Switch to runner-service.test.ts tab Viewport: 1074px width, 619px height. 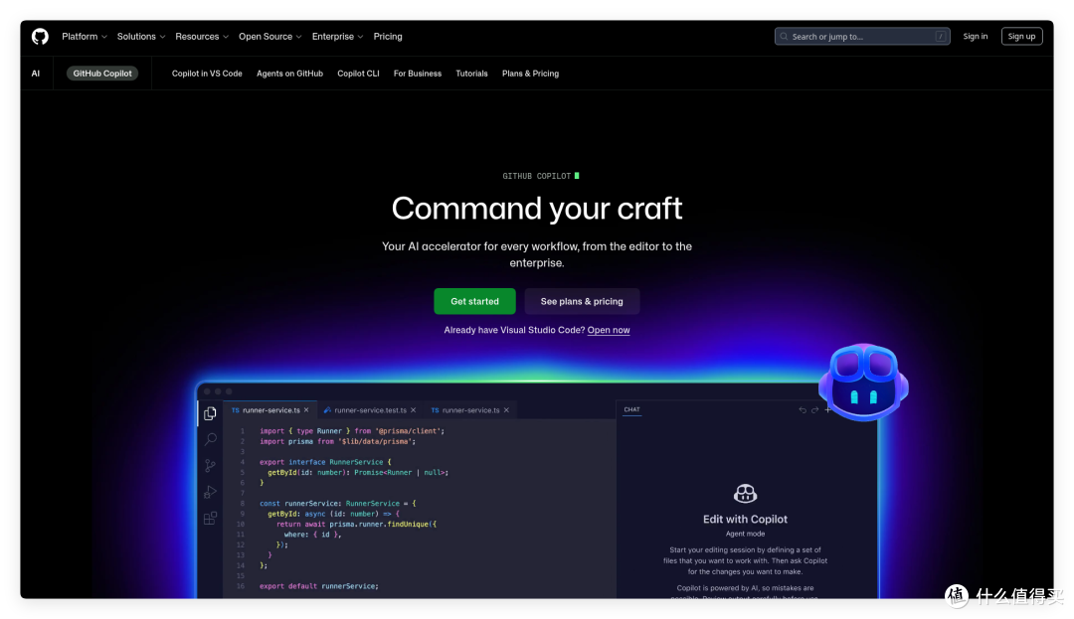tap(370, 409)
